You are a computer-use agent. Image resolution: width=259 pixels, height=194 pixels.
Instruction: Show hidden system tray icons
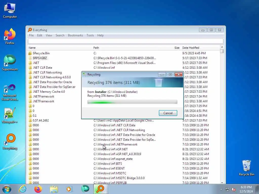coord(221,189)
